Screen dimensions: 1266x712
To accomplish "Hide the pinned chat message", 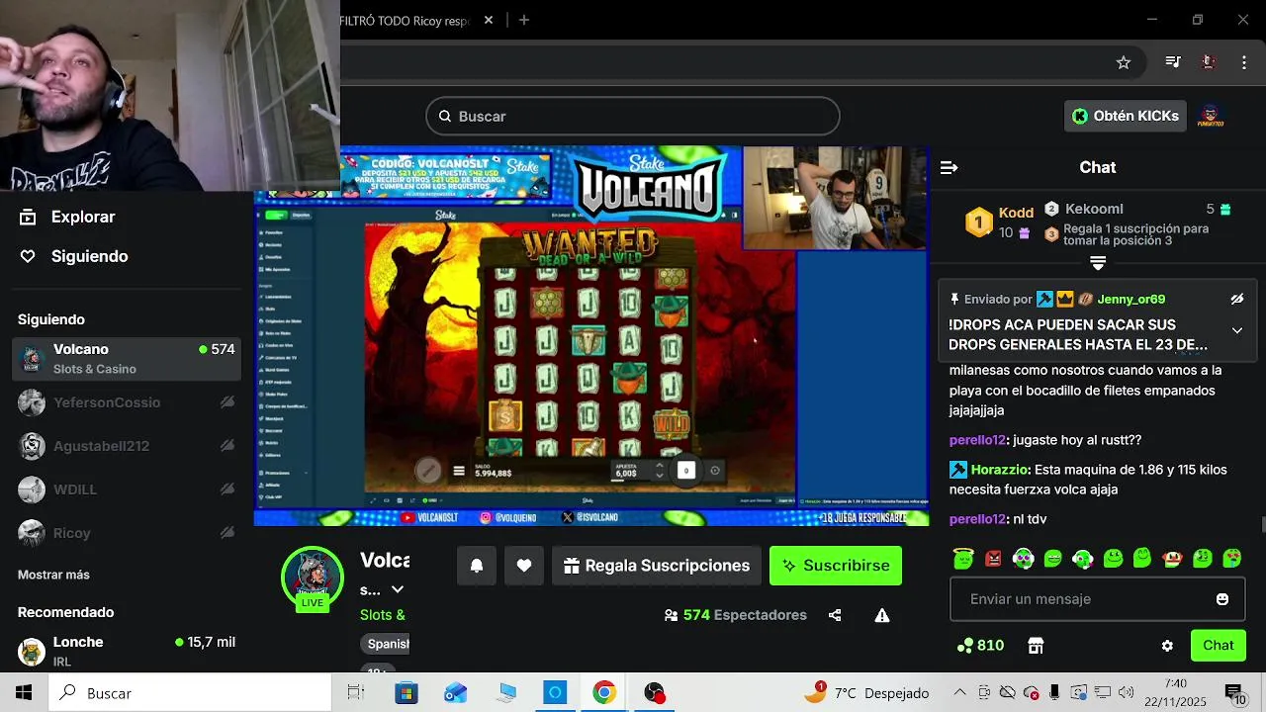I will click(x=1236, y=299).
